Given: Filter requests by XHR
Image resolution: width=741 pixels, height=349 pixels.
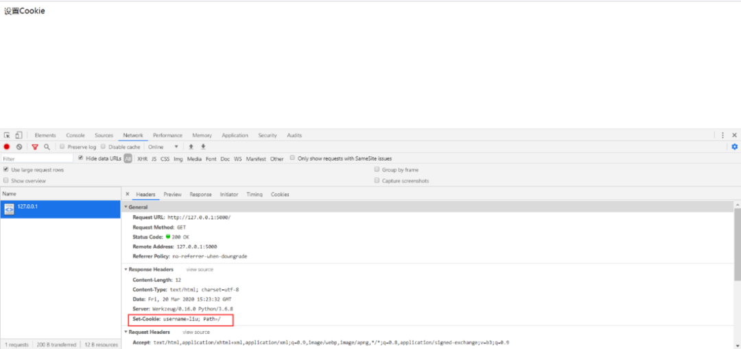Looking at the screenshot, I should pos(142,158).
